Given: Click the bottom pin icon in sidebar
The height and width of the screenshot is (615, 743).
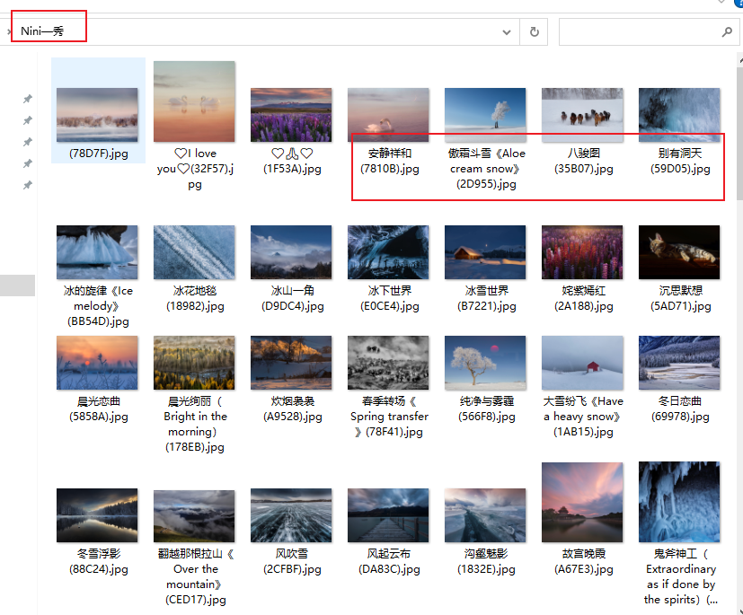Looking at the screenshot, I should [28, 185].
